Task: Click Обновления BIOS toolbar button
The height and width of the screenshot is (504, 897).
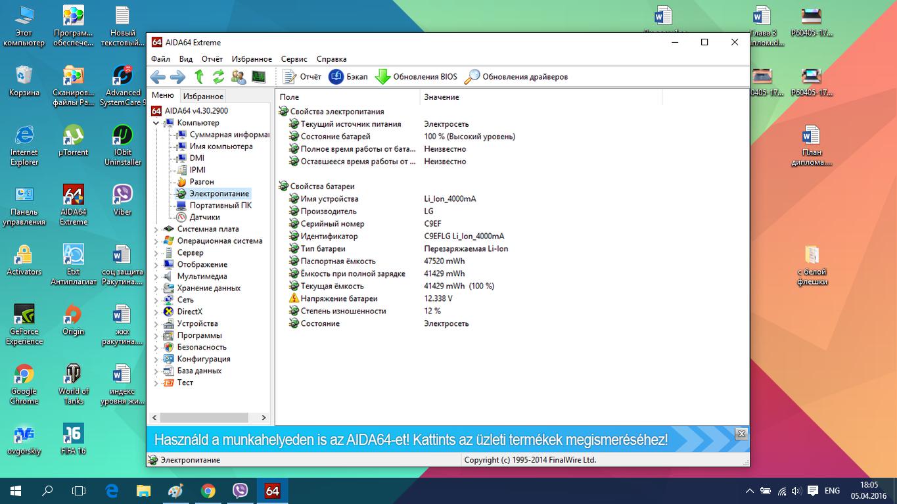Action: [x=416, y=77]
